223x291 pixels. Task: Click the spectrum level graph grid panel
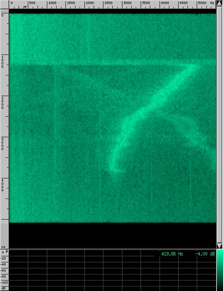tap(113, 270)
